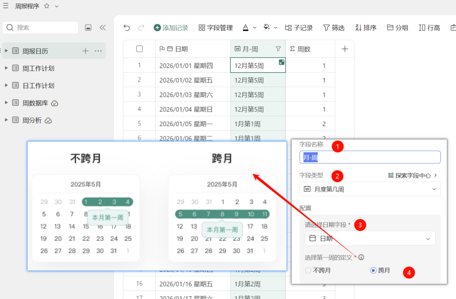Open the 分组 grouping tool
The image size is (456, 299).
(398, 28)
